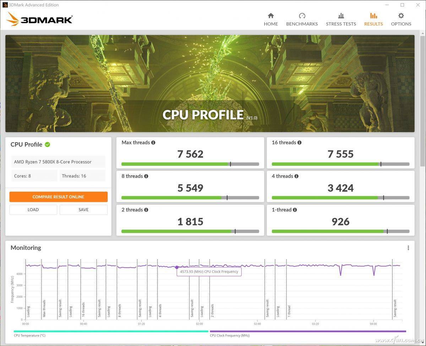Open Options with the gear icon
The width and height of the screenshot is (426, 346).
point(401,16)
